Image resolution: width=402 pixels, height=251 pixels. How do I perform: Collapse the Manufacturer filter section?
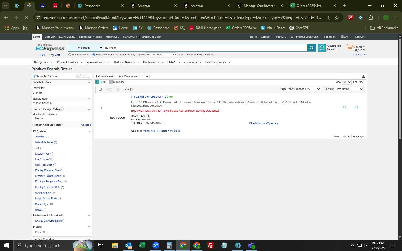[x=89, y=99]
